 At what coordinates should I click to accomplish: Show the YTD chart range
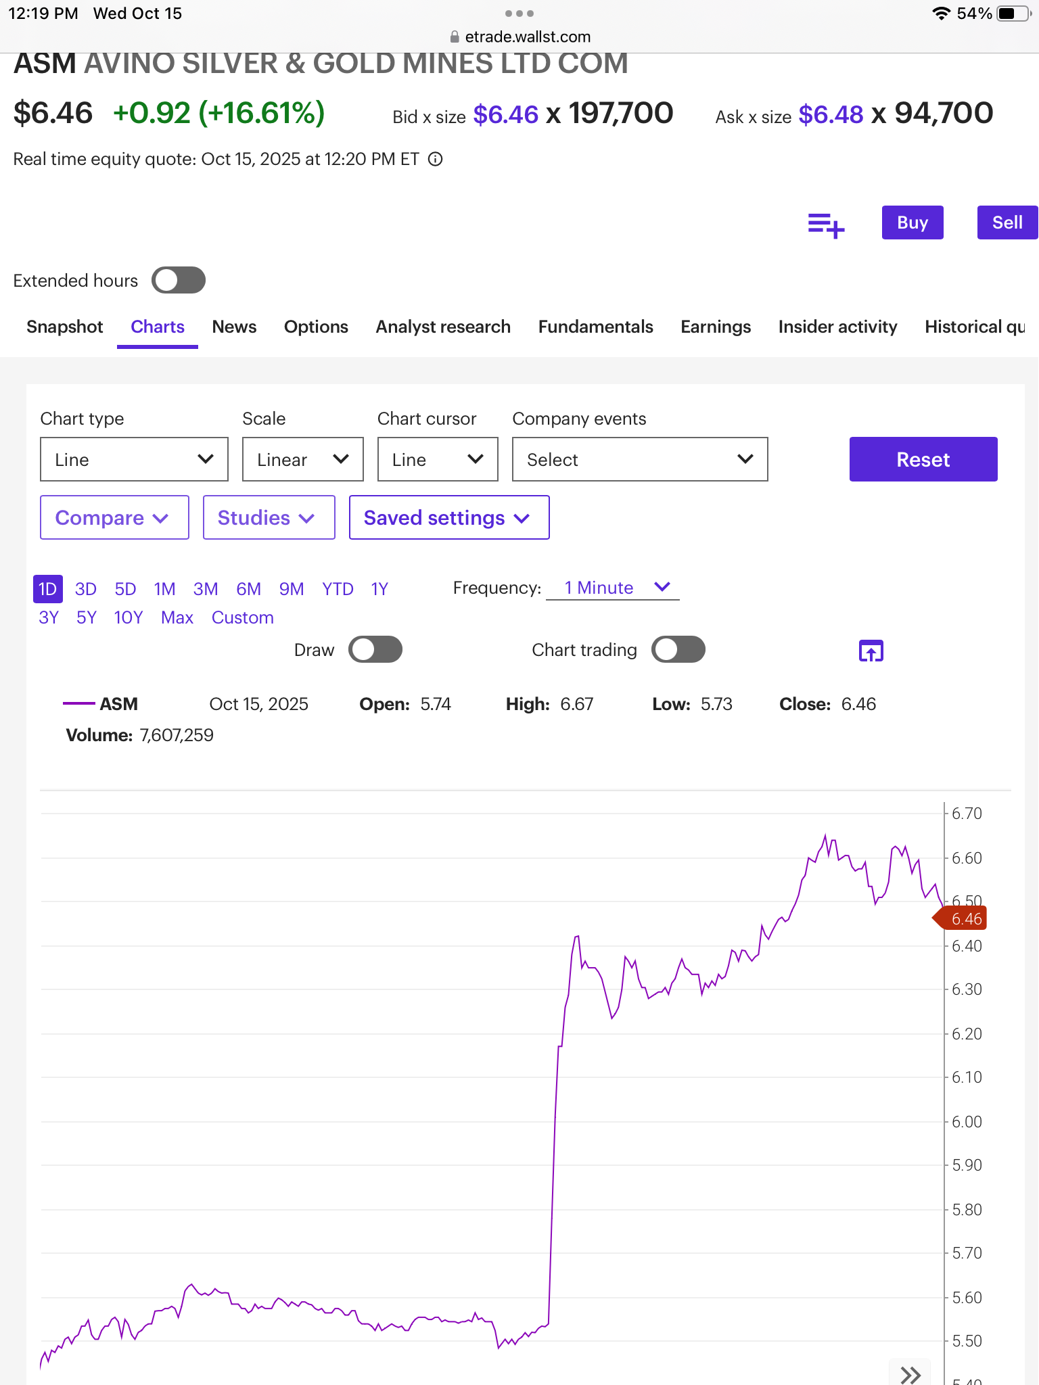[x=338, y=589]
